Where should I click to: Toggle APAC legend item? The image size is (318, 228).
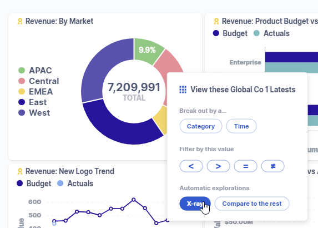tap(35, 71)
